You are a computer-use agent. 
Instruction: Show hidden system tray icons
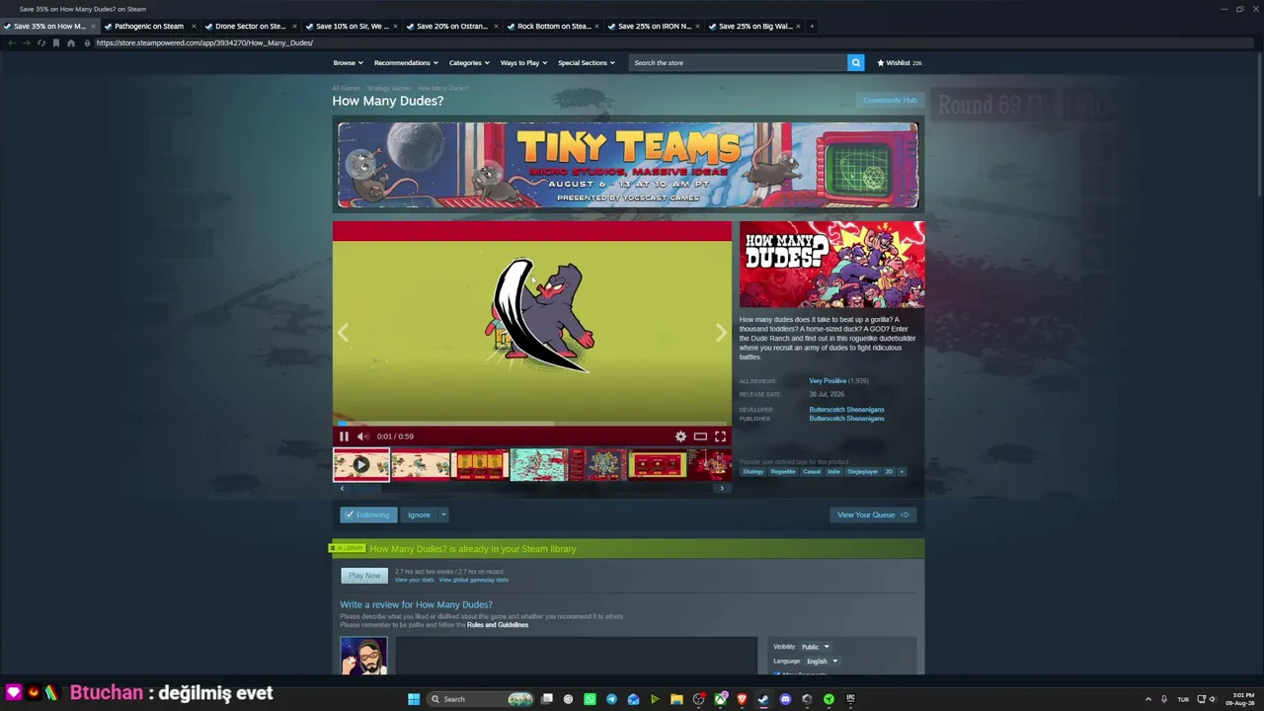tap(1147, 699)
